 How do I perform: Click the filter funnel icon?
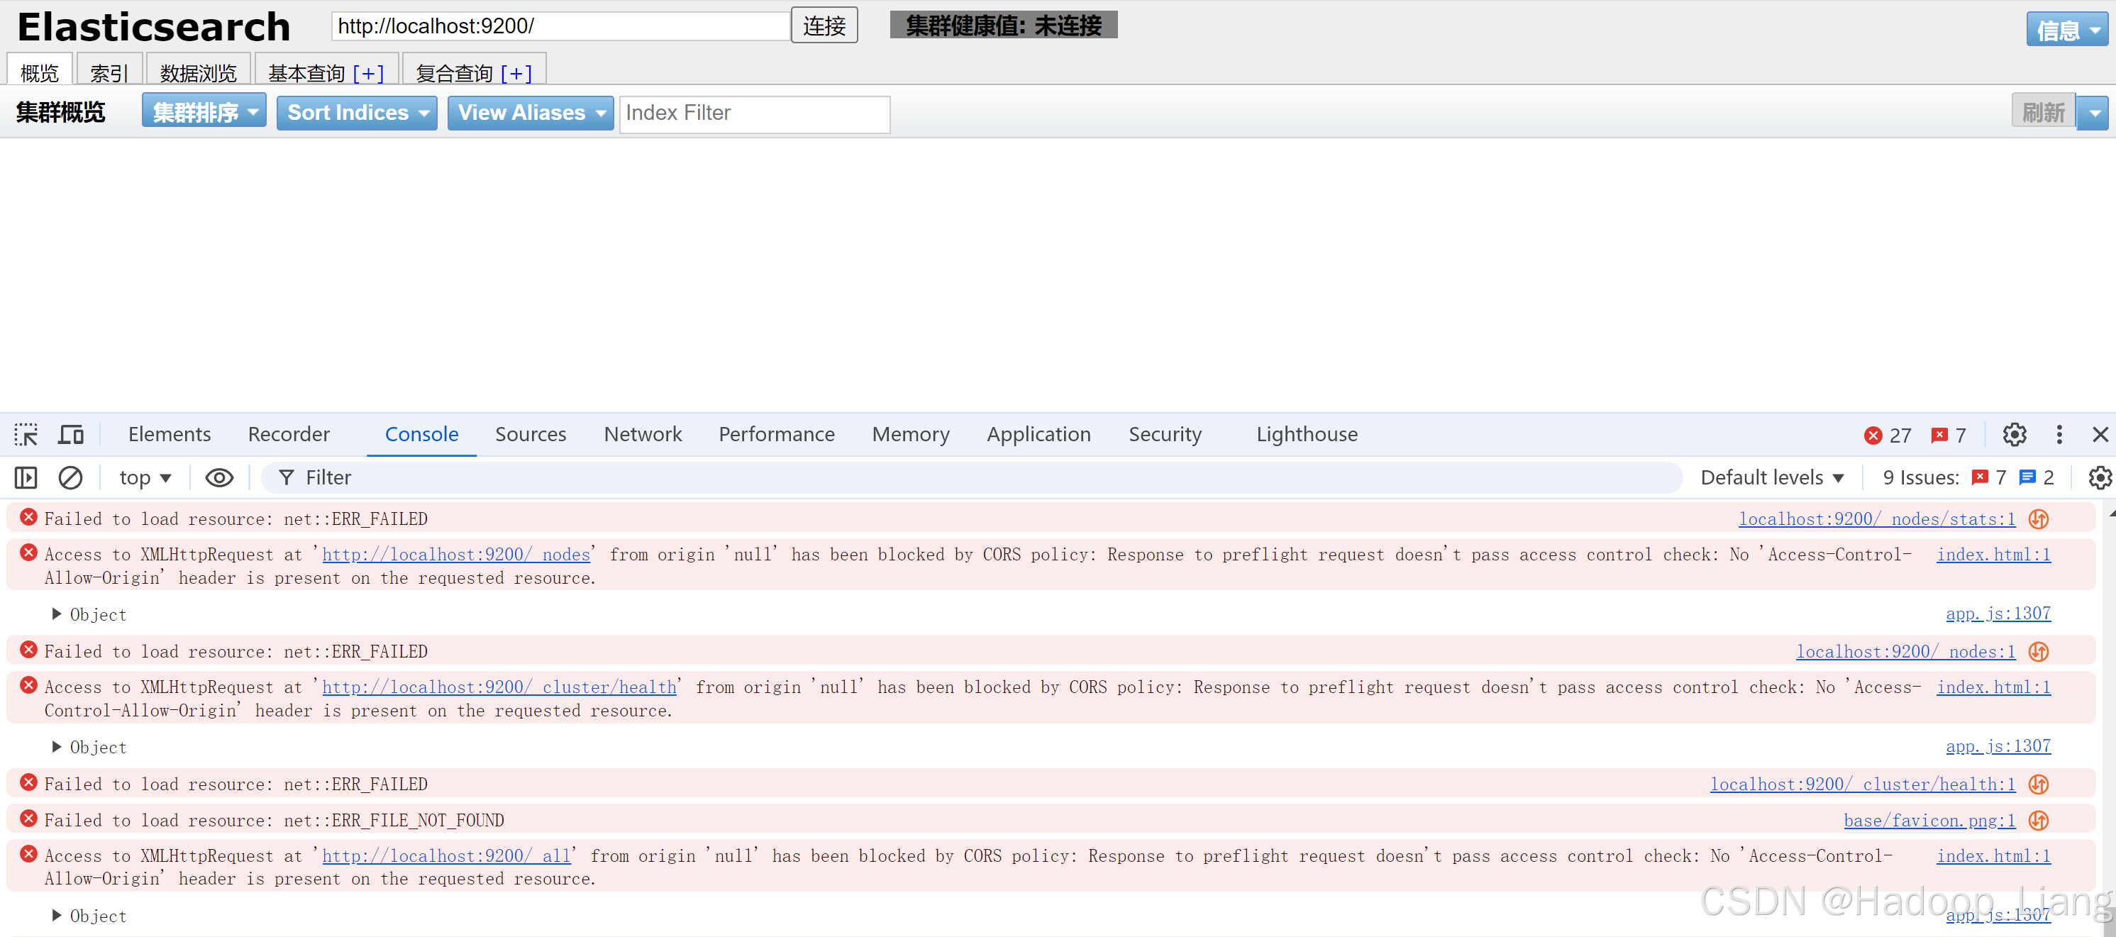pos(286,477)
